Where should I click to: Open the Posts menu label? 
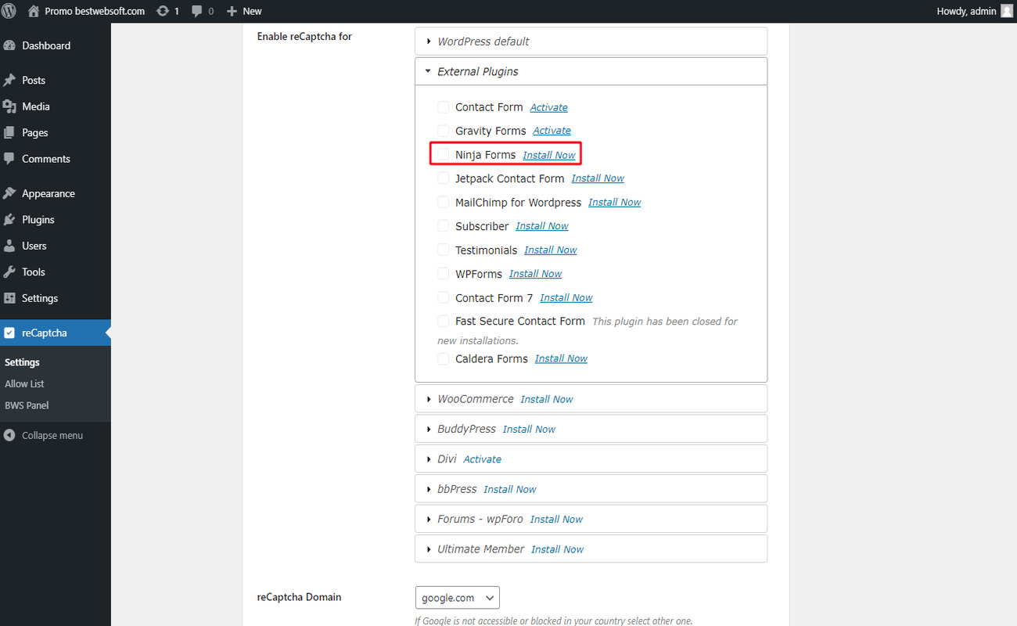point(34,80)
